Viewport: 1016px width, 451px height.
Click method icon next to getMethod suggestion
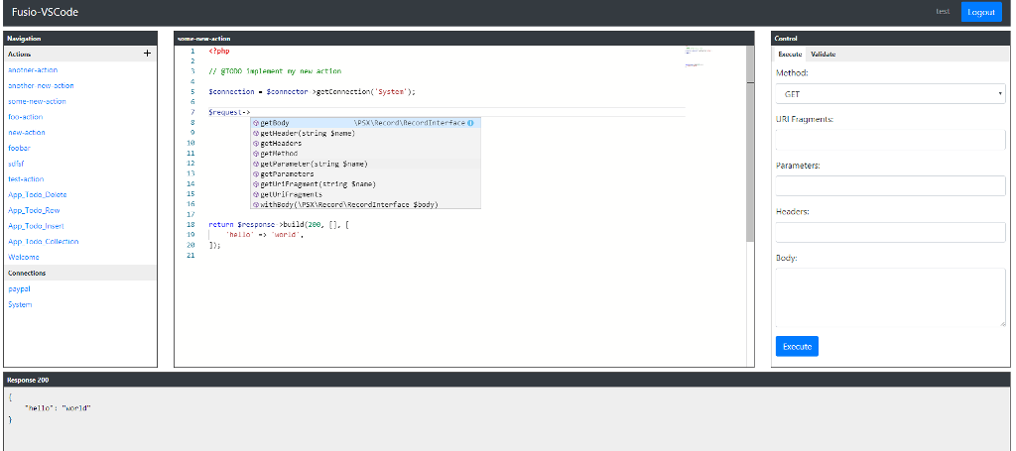click(255, 154)
